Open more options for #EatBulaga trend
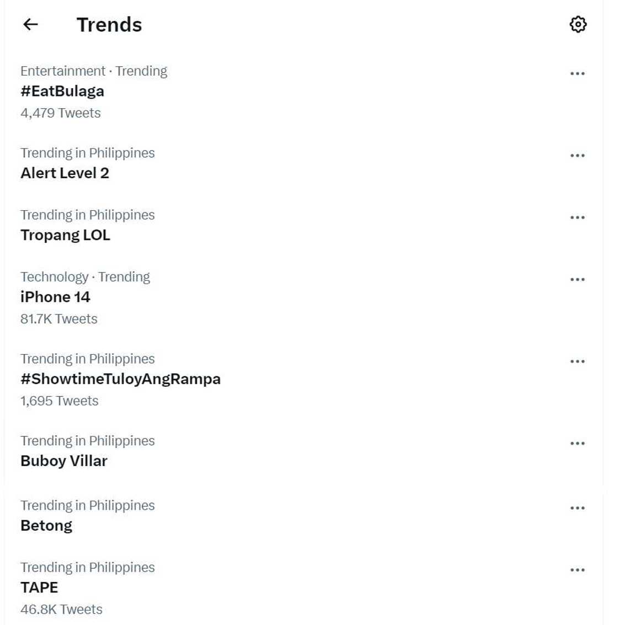Viewport: 618px width, 625px height. 577,73
